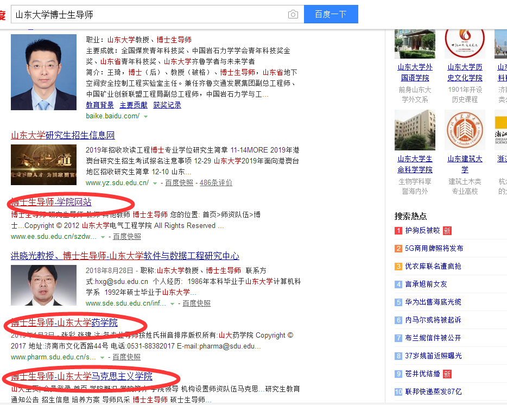Click the www.sde.sdu.edu.cn/inf... green URL
Viewport: 507px width, 405px height.
(126, 303)
